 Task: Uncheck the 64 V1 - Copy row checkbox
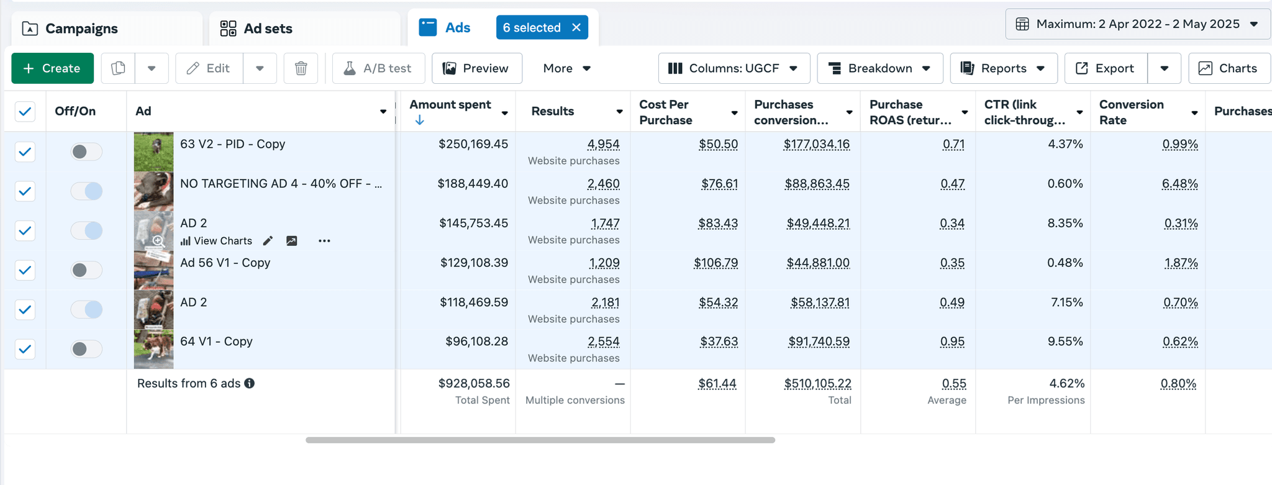[x=25, y=349]
